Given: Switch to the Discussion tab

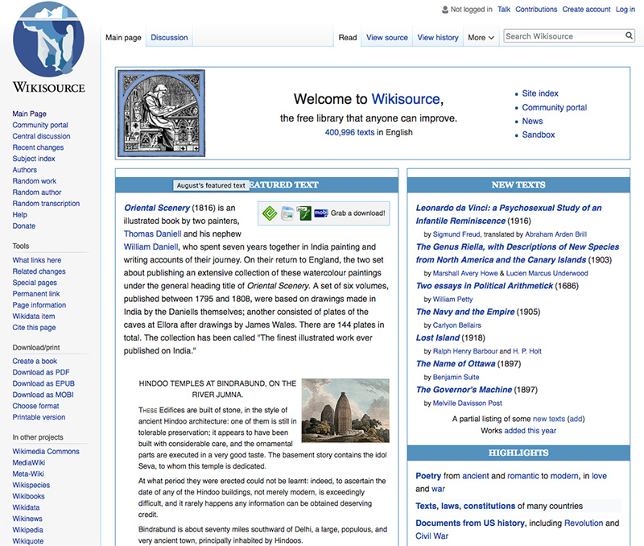Looking at the screenshot, I should 169,38.
